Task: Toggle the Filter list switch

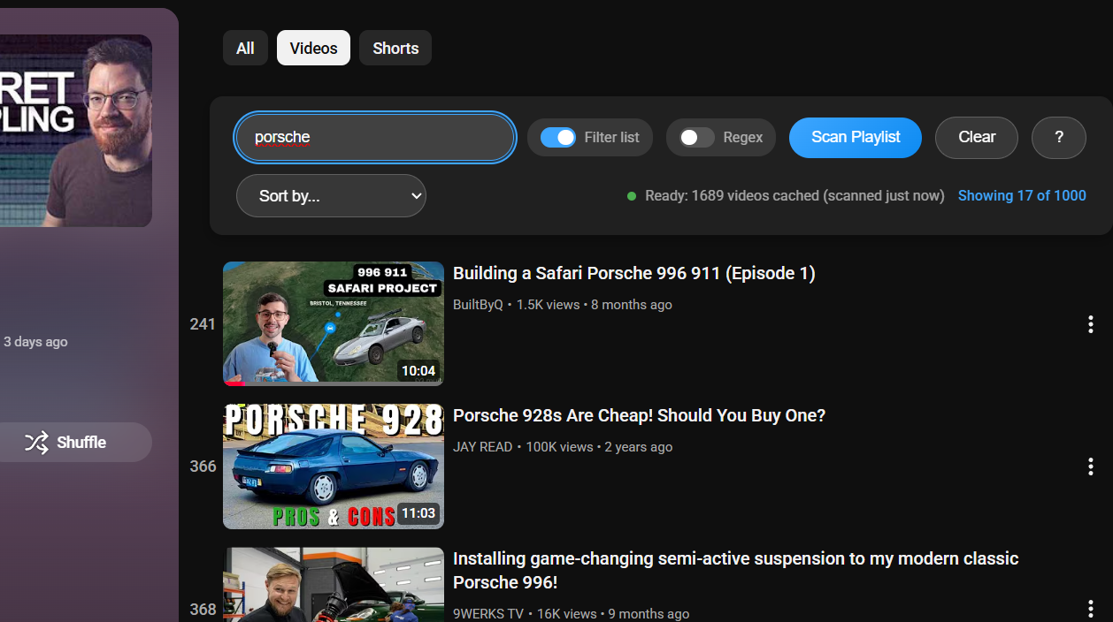Action: pos(558,137)
